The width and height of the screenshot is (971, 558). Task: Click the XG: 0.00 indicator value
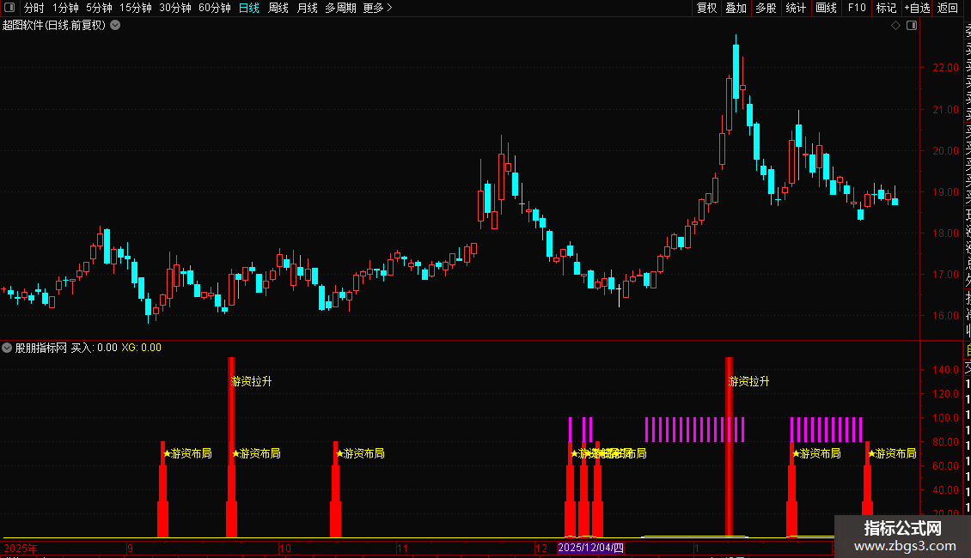point(141,348)
